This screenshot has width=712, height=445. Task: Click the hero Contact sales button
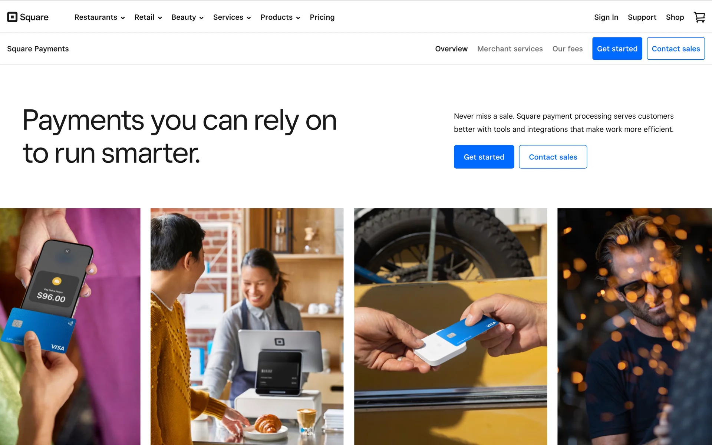pos(553,157)
